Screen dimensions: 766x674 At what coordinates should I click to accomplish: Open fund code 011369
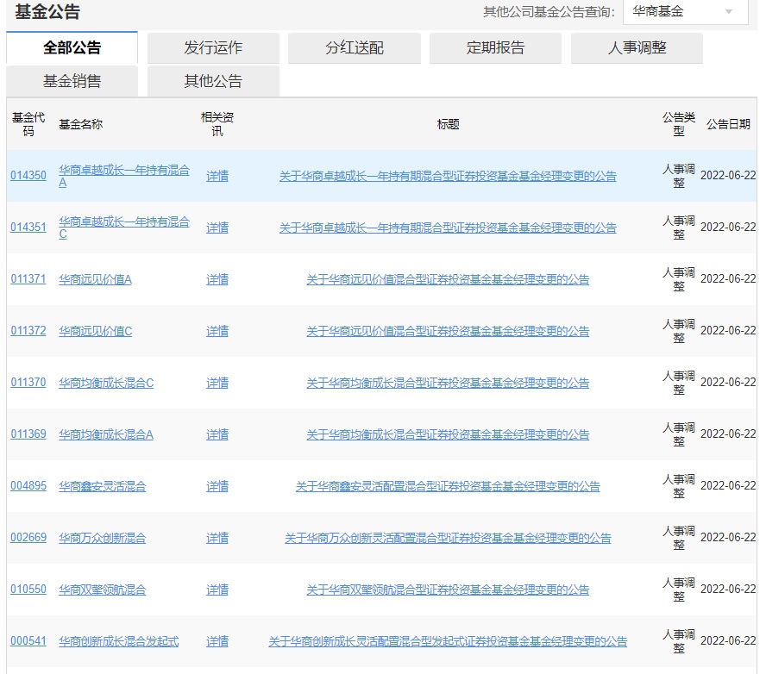[28, 434]
